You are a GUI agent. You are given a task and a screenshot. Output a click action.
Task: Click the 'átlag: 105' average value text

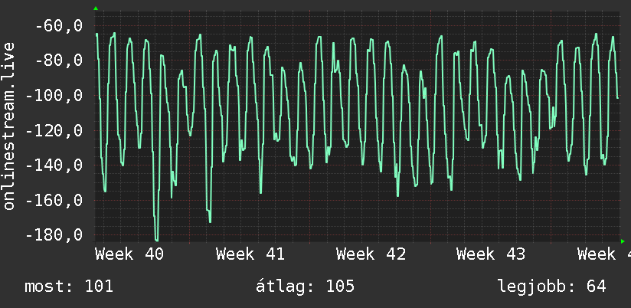(305, 287)
